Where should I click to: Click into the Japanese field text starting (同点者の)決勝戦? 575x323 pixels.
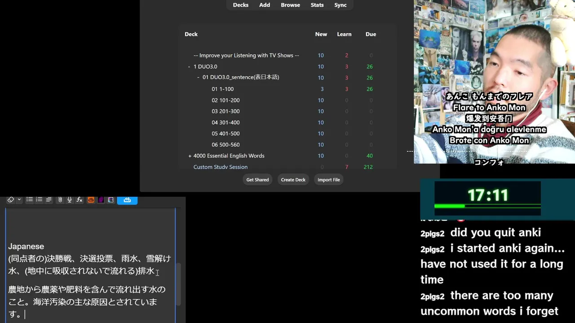[x=89, y=265]
